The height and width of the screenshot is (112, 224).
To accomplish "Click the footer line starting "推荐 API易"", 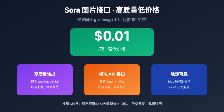I will coord(112,104).
